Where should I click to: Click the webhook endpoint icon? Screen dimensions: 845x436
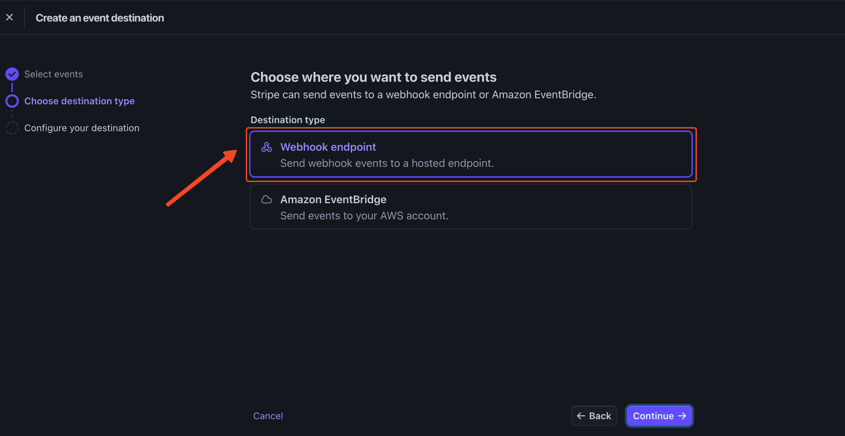[x=267, y=147]
